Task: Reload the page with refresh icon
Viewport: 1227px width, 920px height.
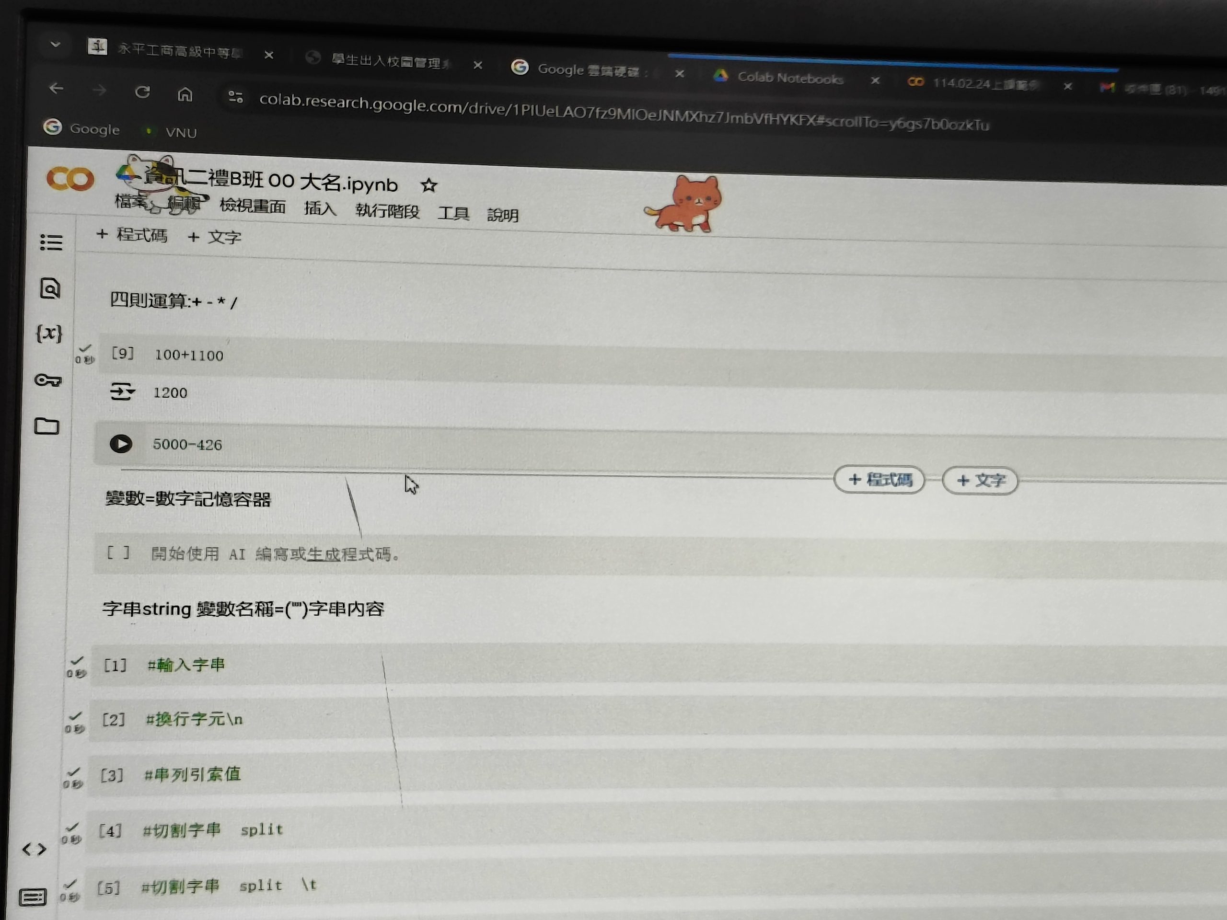Action: pos(142,92)
